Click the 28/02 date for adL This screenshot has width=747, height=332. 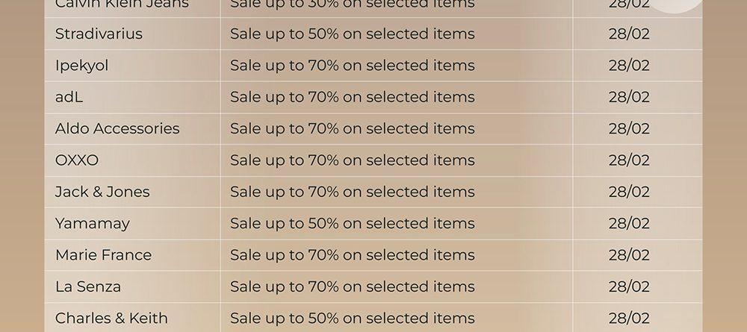point(629,97)
